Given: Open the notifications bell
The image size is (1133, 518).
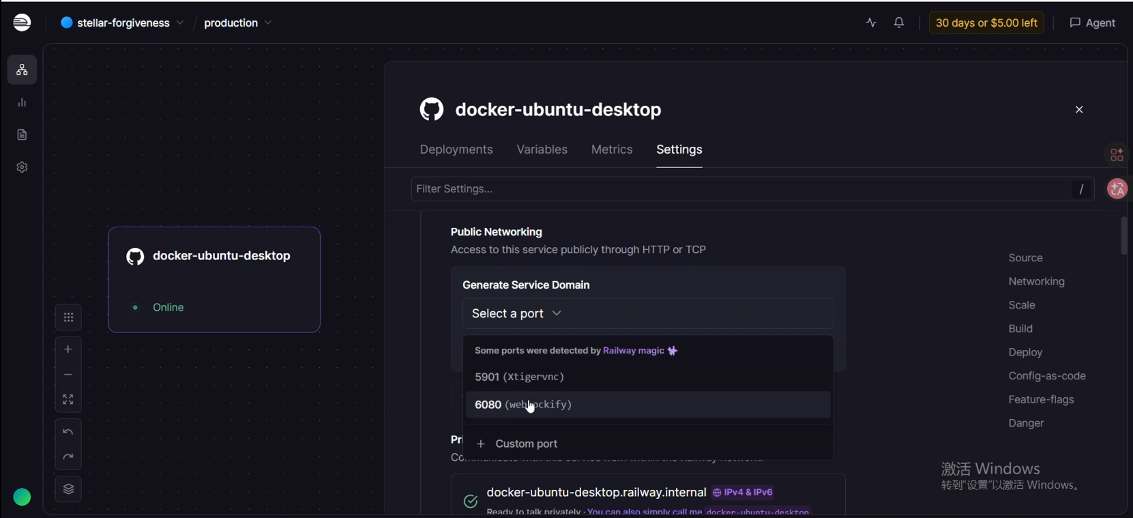Looking at the screenshot, I should pos(899,23).
